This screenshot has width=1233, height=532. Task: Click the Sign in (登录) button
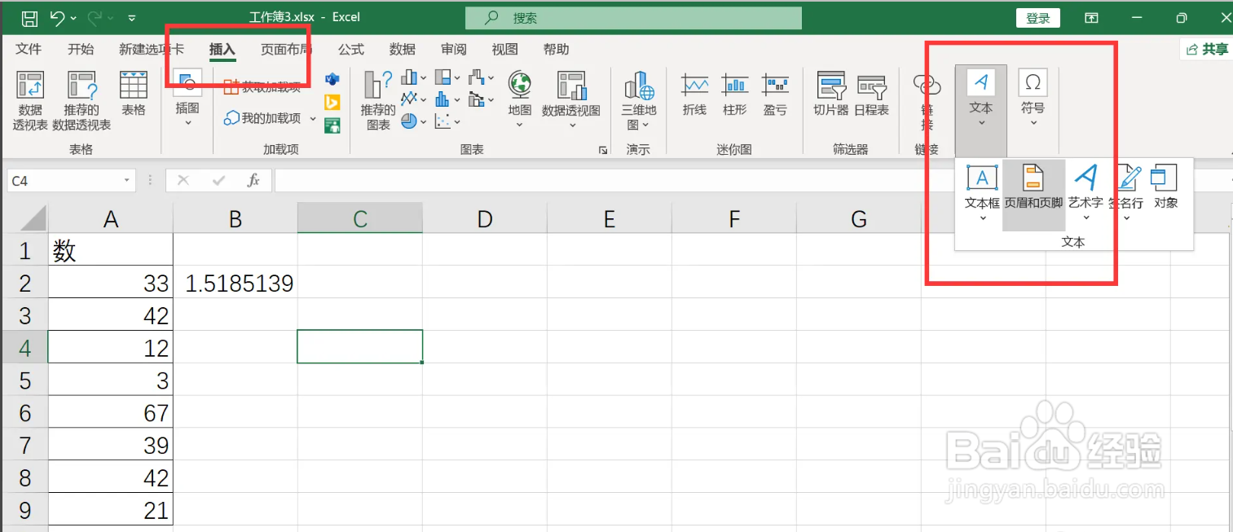tap(1037, 18)
